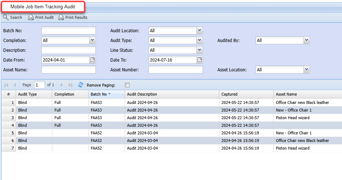Select the Mobile Job Item Tracking Audit tab
The image size is (342, 180).
[43, 7]
